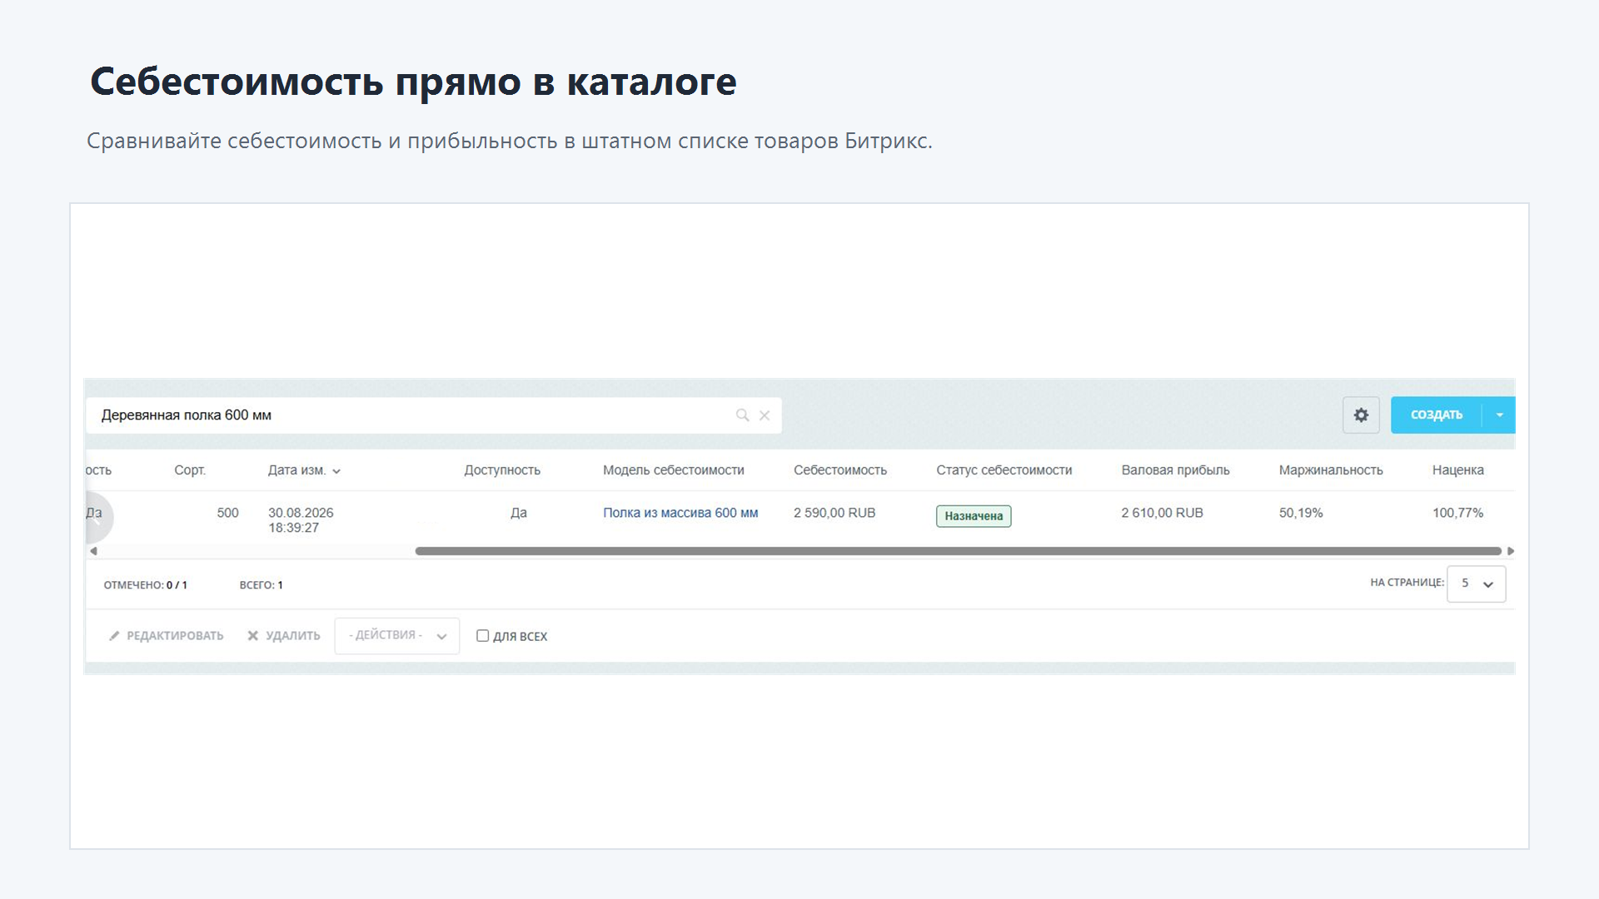Open grid settings gear icon

click(x=1361, y=415)
